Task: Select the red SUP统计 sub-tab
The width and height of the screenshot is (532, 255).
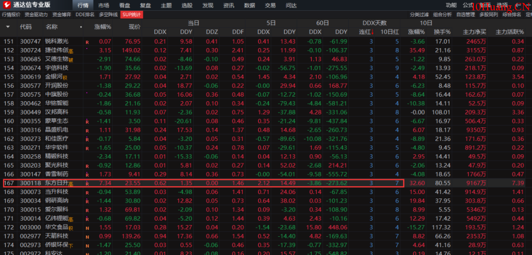Action: coord(132,15)
